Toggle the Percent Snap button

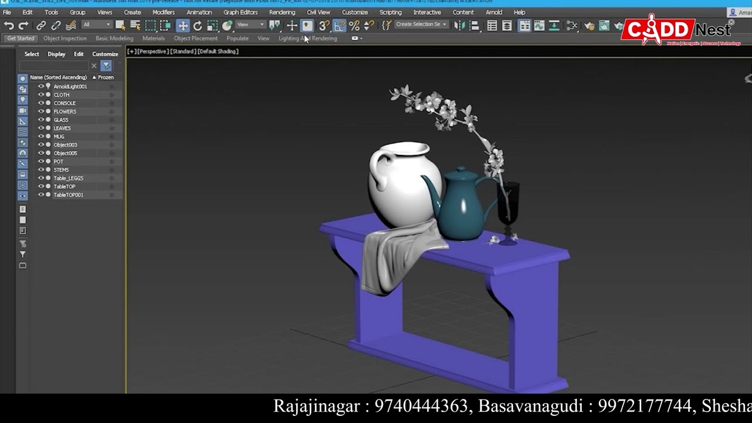point(354,25)
